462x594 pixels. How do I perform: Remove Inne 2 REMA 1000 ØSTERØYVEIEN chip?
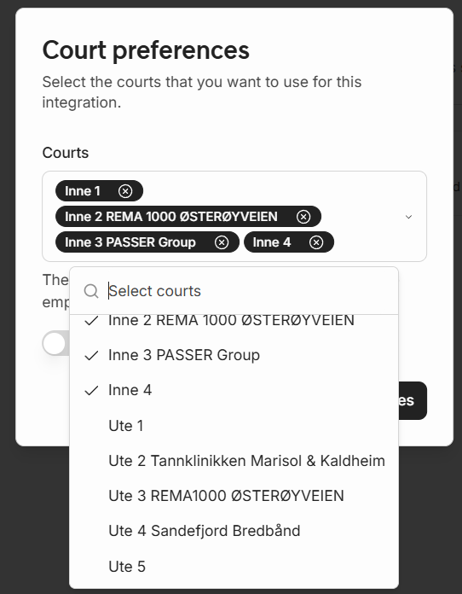coord(303,217)
